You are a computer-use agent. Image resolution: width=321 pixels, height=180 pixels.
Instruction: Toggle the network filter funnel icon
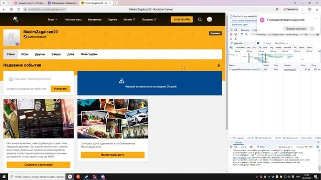click(242, 34)
